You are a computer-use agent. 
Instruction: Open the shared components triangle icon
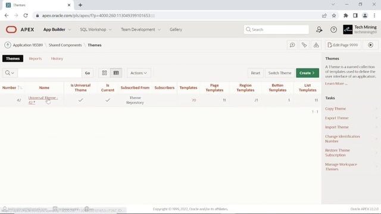[316, 45]
